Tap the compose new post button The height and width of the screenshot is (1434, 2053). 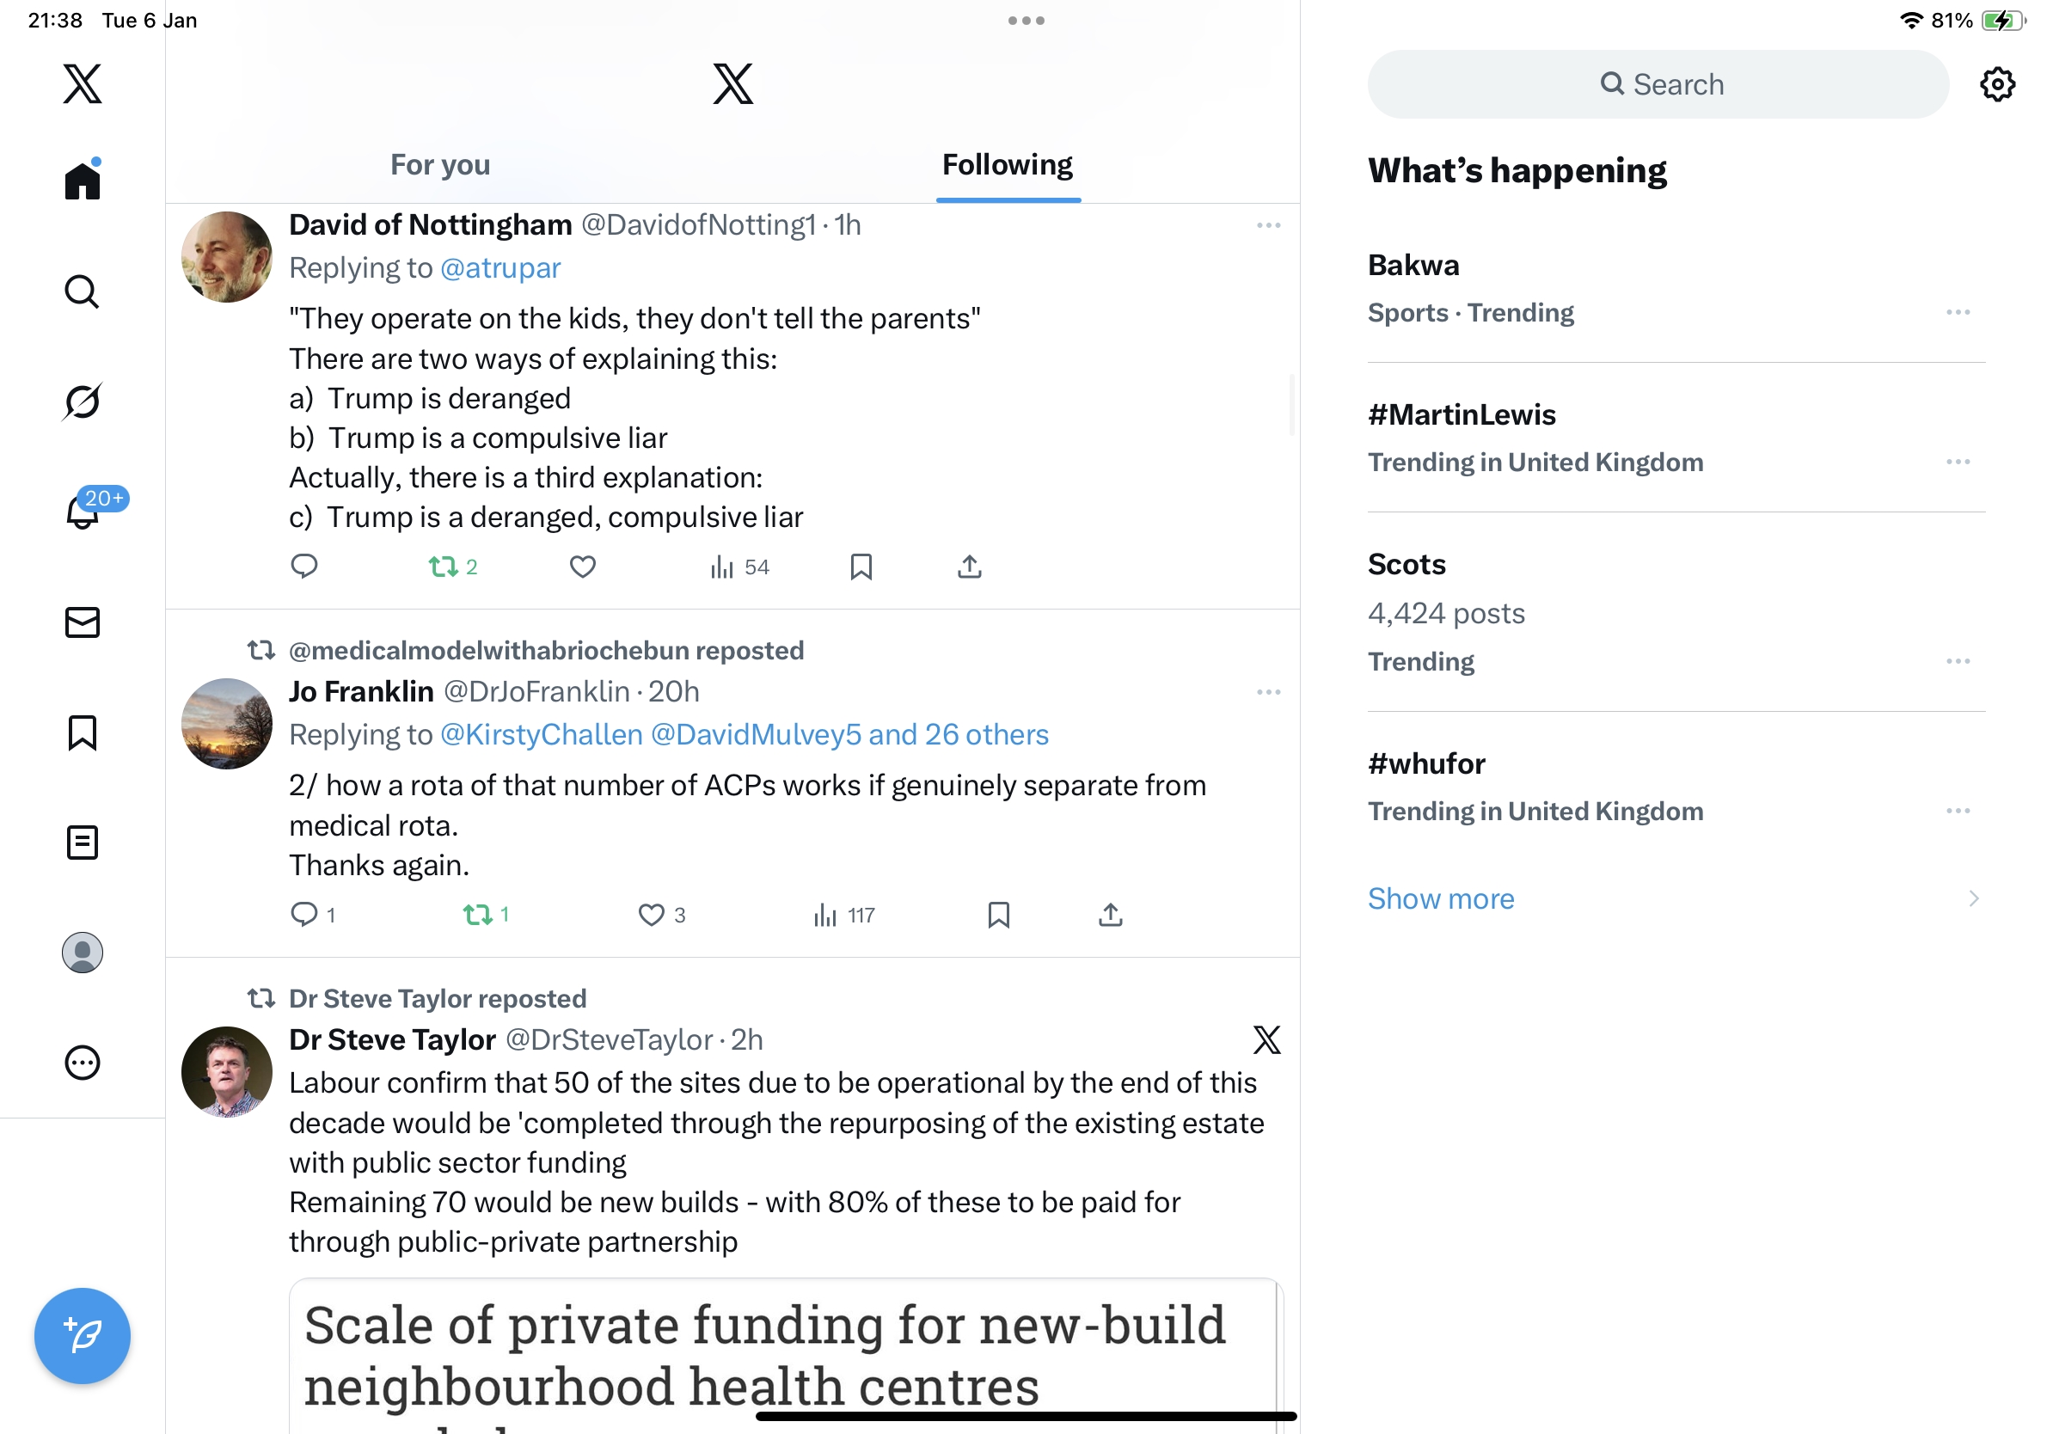pyautogui.click(x=83, y=1335)
